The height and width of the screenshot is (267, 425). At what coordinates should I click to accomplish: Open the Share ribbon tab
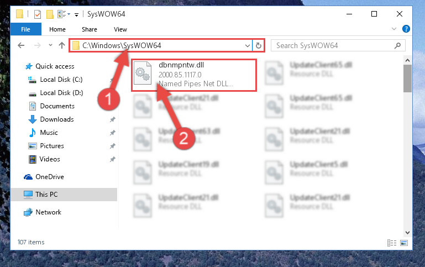click(90, 29)
